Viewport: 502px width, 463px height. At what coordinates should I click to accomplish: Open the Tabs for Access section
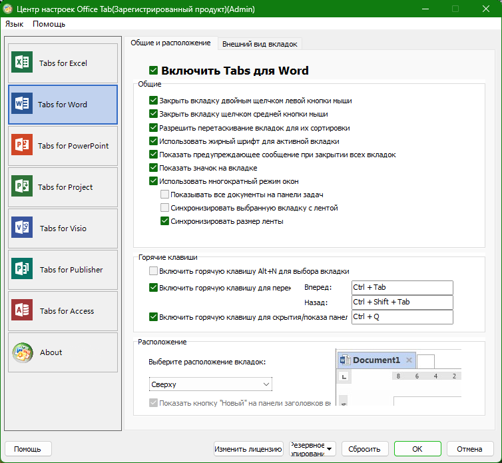(x=63, y=312)
